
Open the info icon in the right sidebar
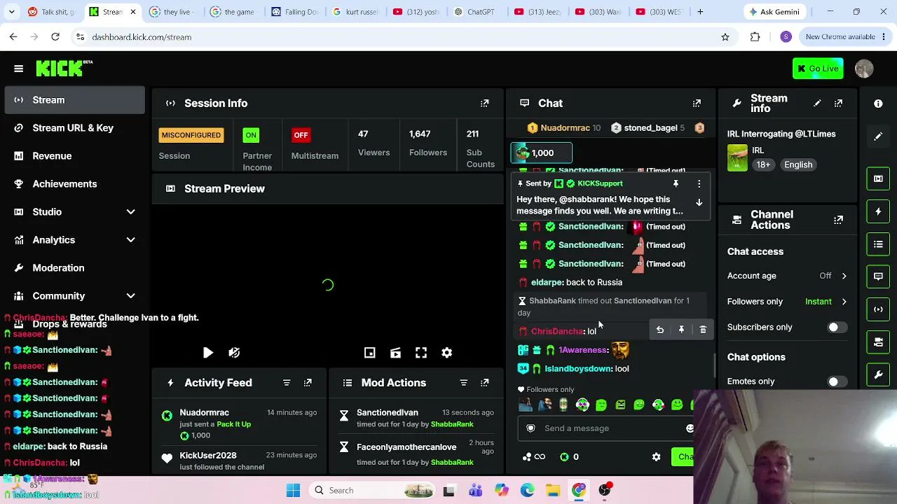click(x=878, y=104)
